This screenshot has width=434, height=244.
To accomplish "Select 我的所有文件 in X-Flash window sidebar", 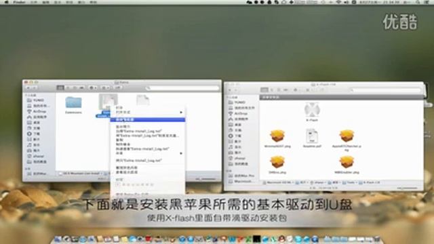I will 241,108.
